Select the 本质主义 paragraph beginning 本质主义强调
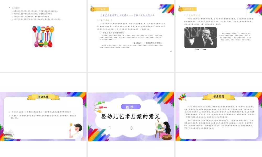This screenshot has width=262, height=157. point(219,21)
